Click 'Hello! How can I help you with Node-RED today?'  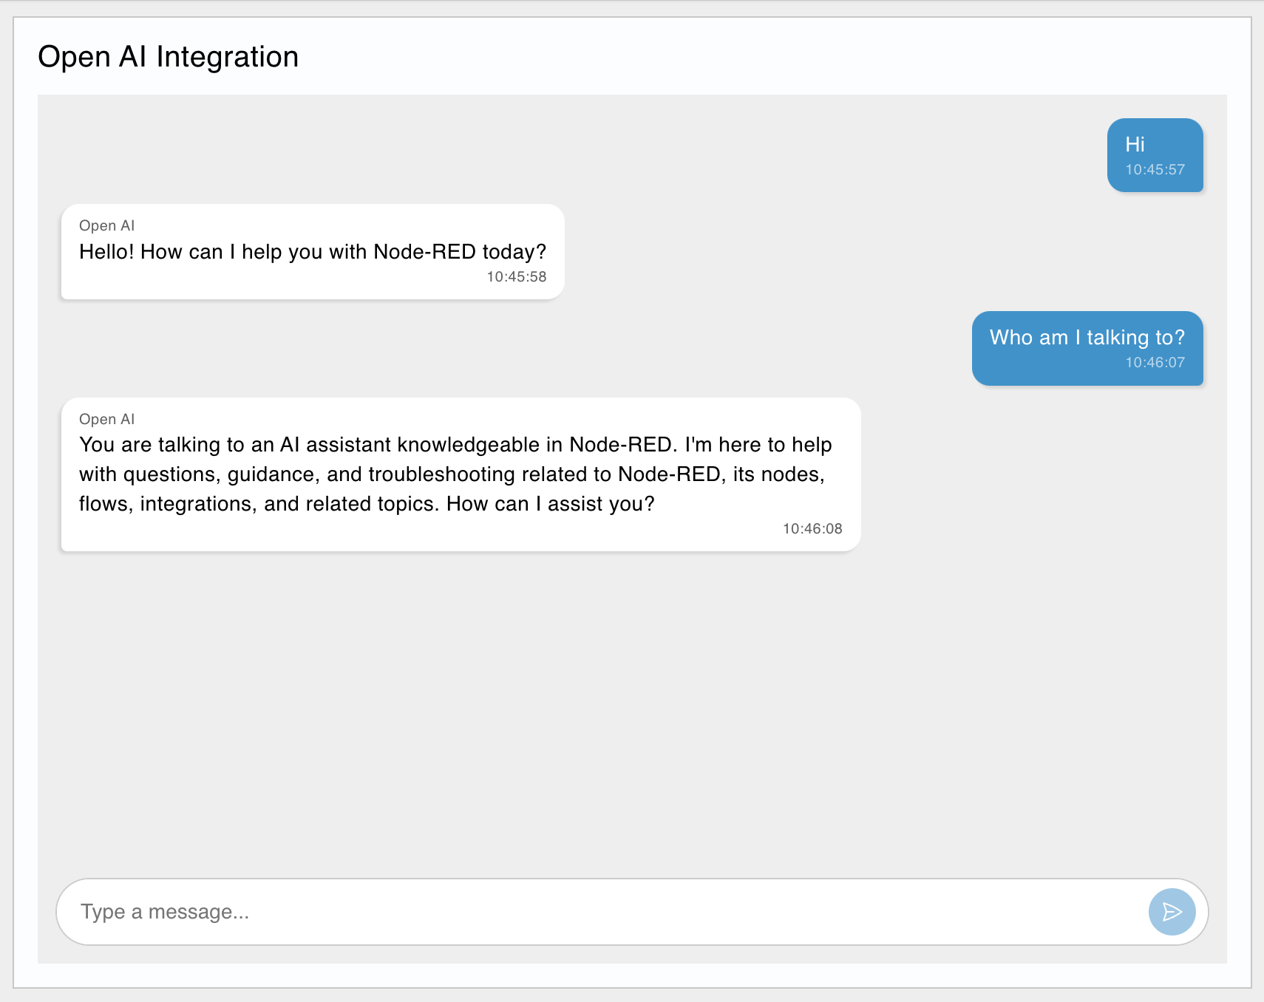pos(313,252)
